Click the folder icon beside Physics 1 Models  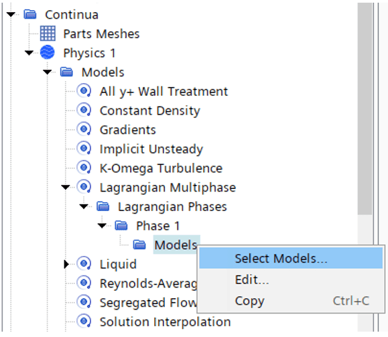point(66,72)
